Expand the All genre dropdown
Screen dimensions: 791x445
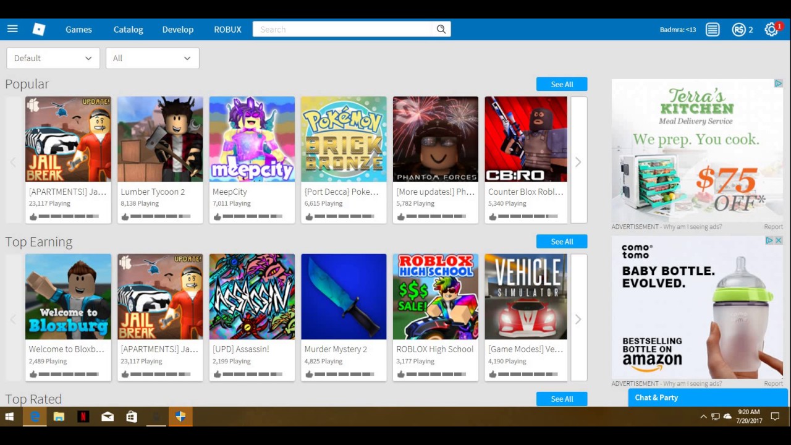[153, 58]
